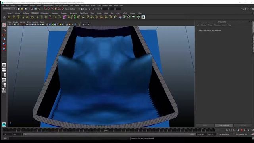This screenshot has width=254, height=143.
Task: Save the scene with the disk icon
Action: [25, 9]
